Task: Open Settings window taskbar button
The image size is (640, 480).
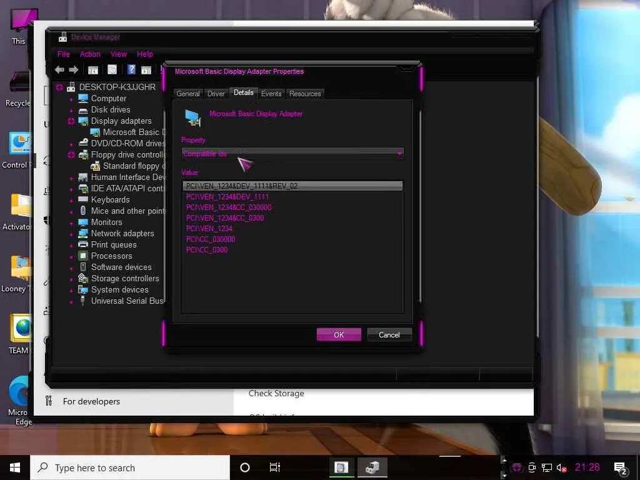Action: click(x=342, y=467)
